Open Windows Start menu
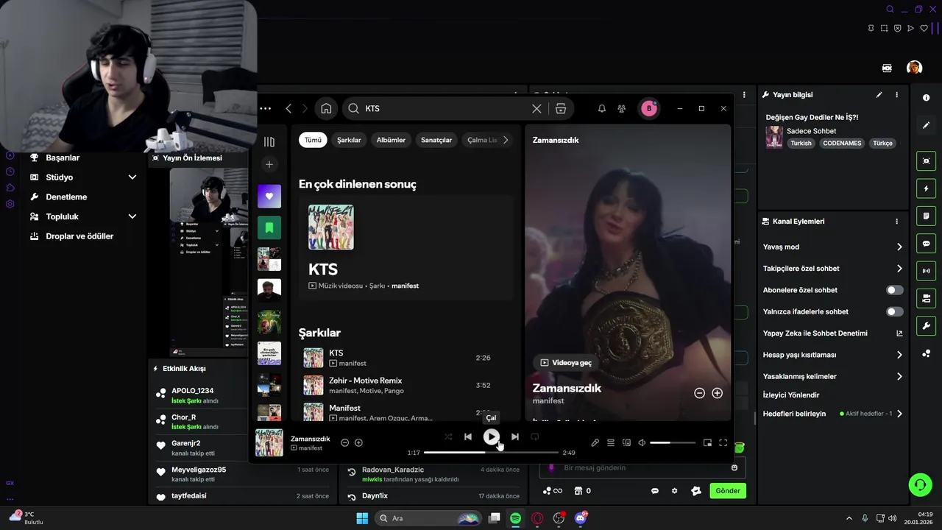This screenshot has width=942, height=530. pyautogui.click(x=362, y=518)
